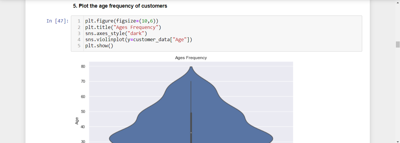Click the violin plot image output
Viewport: 400px width, 143px height.
click(x=183, y=99)
